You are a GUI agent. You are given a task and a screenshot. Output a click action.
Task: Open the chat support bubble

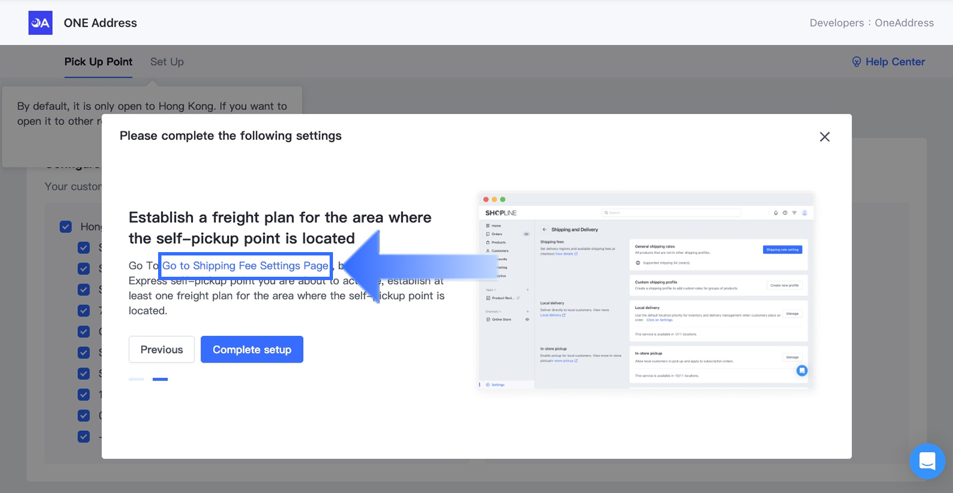pyautogui.click(x=927, y=461)
